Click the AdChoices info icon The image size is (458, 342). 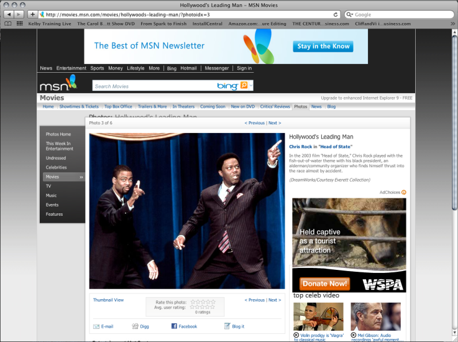[x=404, y=192]
